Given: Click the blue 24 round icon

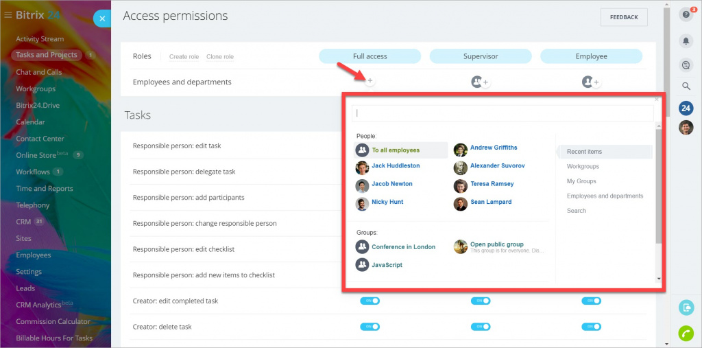Looking at the screenshot, I should pos(686,108).
